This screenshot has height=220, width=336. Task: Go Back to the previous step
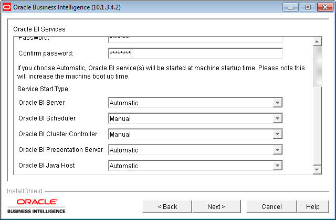point(167,206)
